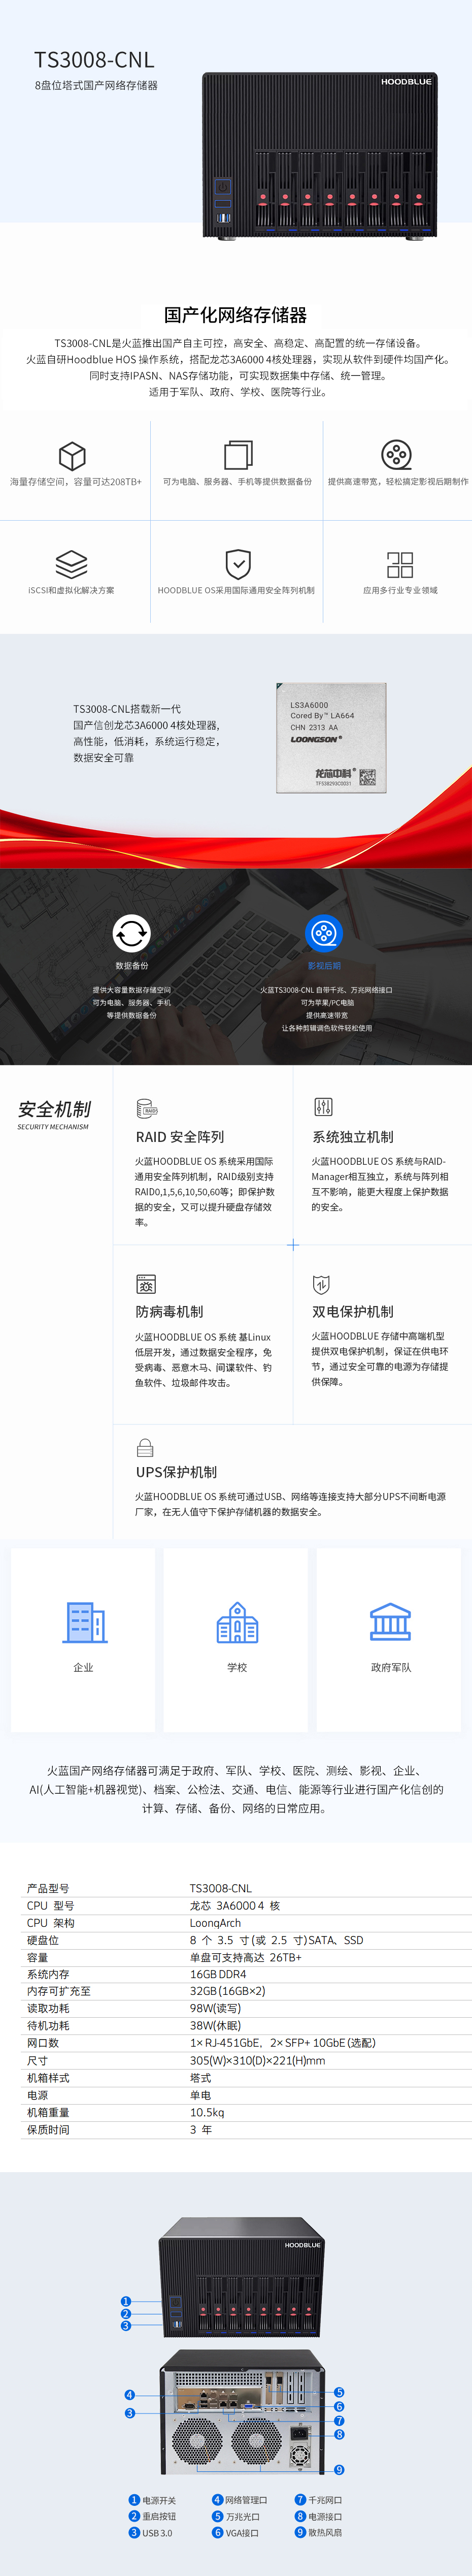Click the subtitle 8盘位塔式国产网络存储器
472x2576 pixels.
coord(96,86)
